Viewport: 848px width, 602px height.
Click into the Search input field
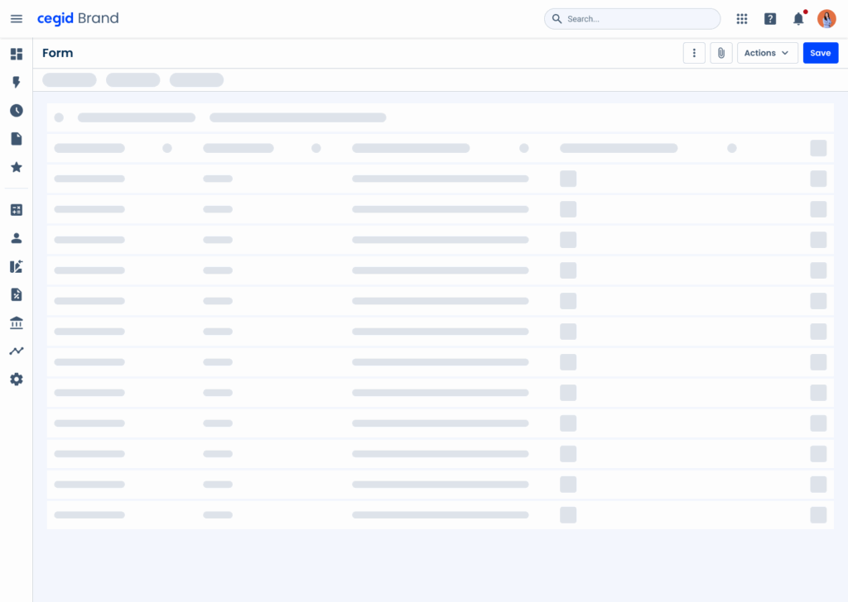pos(638,19)
